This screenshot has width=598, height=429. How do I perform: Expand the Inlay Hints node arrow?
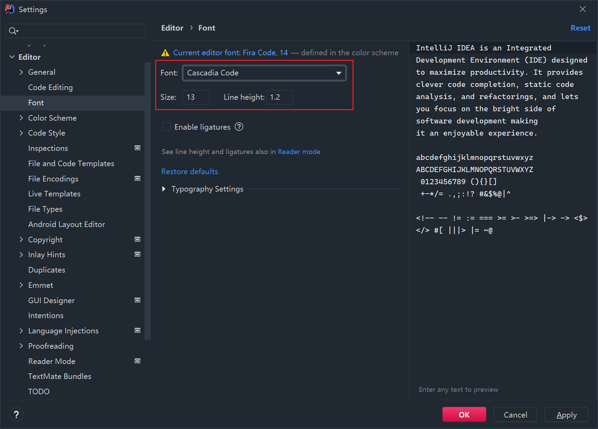point(21,255)
